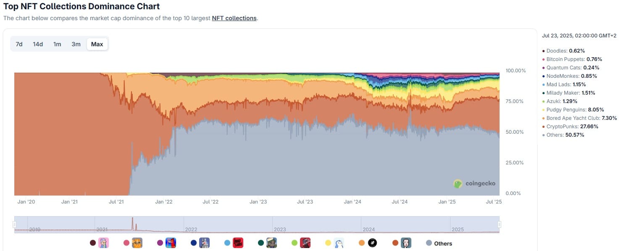Screen dimensions: 621x251
Task: Click the Azuki 1.29% tooltip entry
Action: tap(560, 101)
